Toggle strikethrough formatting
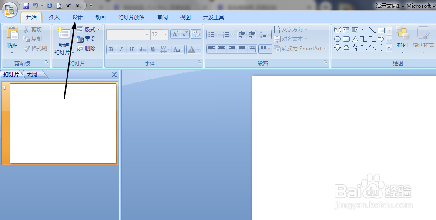The height and width of the screenshot is (220, 436). click(142, 49)
